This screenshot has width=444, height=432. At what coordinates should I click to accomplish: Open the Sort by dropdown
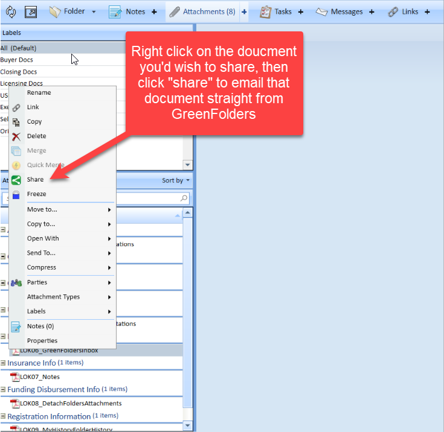[x=176, y=180]
